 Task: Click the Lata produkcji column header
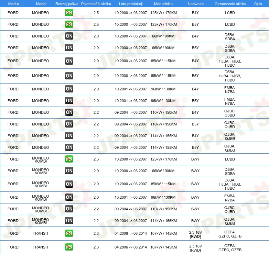coord(131,4)
